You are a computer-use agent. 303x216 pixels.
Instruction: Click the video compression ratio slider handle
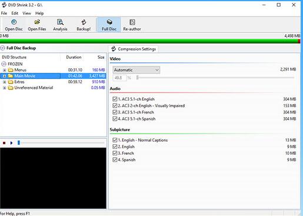click(138, 78)
